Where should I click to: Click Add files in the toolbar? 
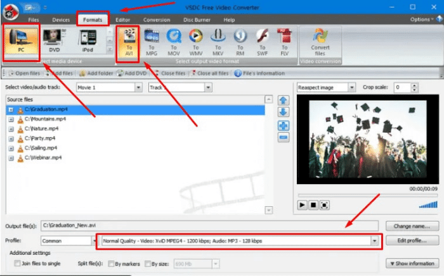point(58,73)
